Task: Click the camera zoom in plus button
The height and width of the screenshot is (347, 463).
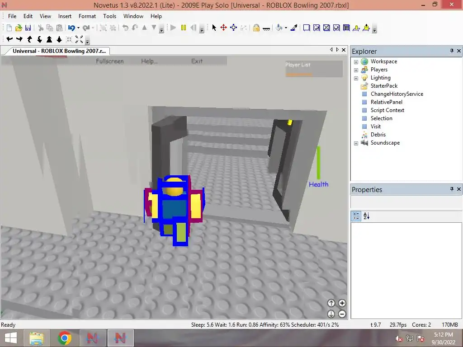Action: [342, 303]
